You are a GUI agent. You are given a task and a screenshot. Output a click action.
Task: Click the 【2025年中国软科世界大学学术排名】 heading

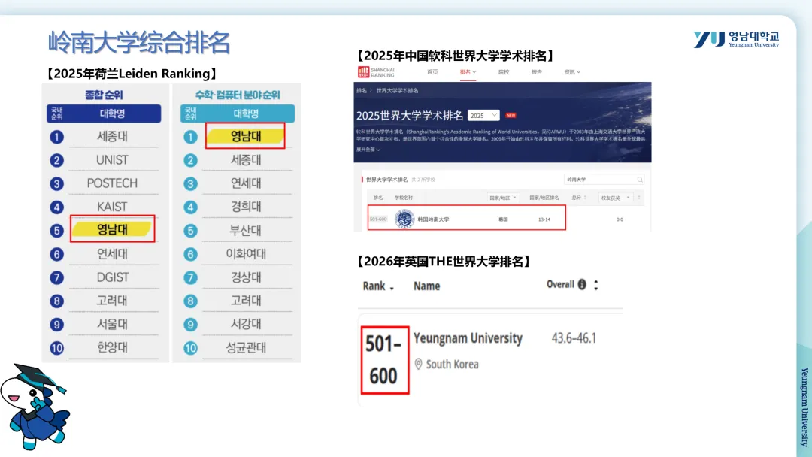click(456, 56)
